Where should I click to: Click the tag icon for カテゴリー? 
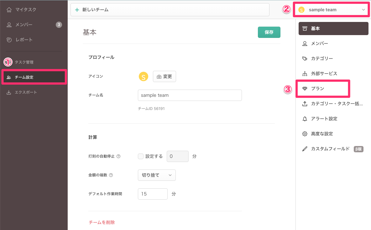point(305,59)
